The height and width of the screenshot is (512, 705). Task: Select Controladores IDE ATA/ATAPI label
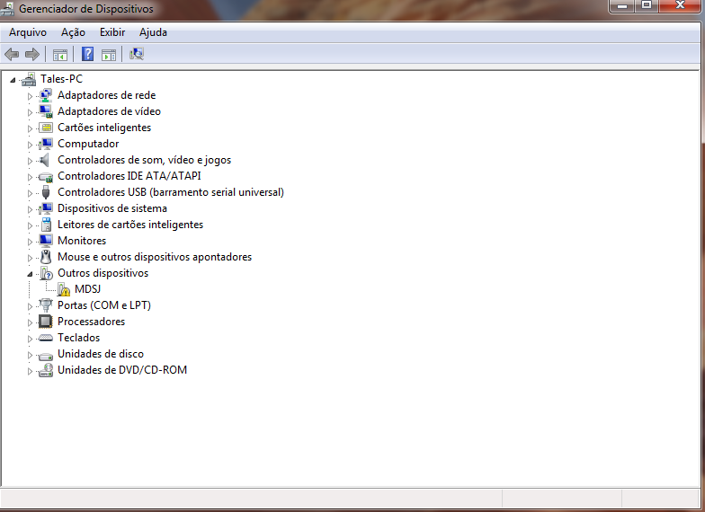pyautogui.click(x=129, y=176)
